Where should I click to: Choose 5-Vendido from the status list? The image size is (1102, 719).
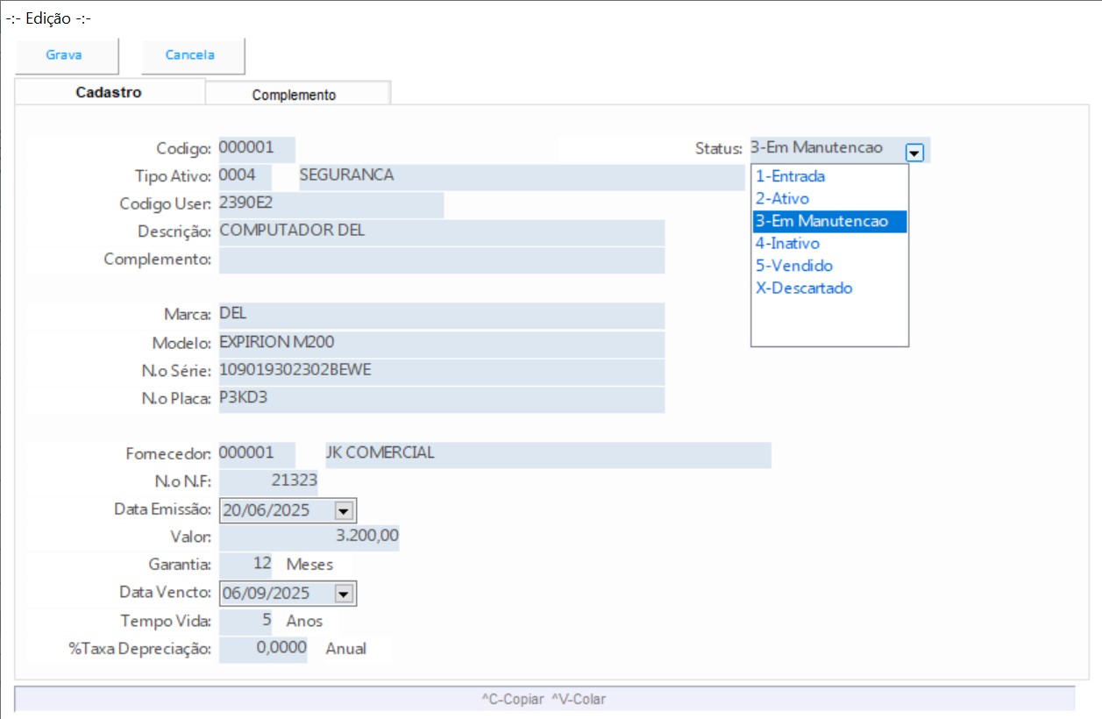[794, 266]
